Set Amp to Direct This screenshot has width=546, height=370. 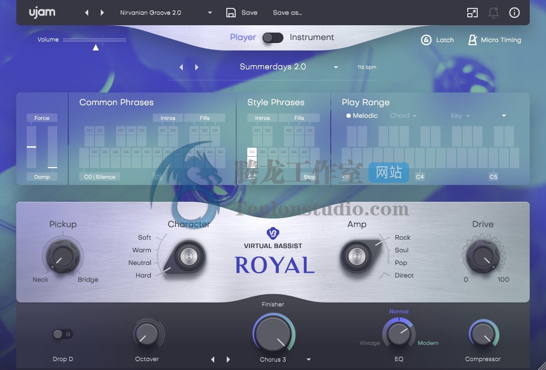coord(404,275)
